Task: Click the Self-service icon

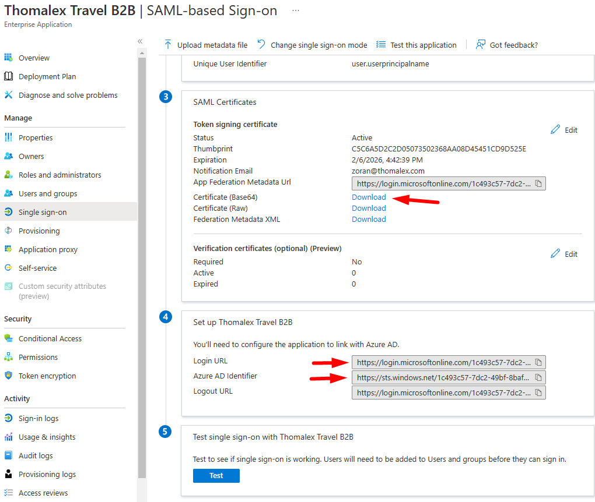Action: pyautogui.click(x=8, y=267)
